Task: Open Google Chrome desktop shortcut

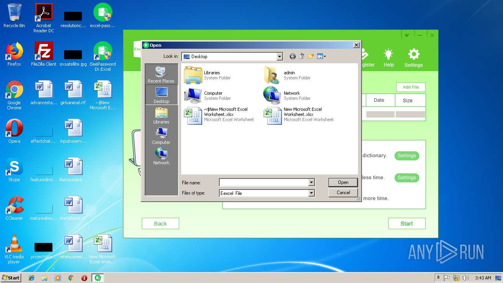Action: click(14, 96)
